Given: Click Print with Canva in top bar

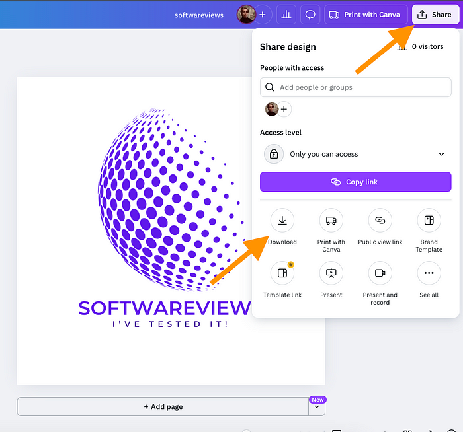Looking at the screenshot, I should [x=366, y=15].
